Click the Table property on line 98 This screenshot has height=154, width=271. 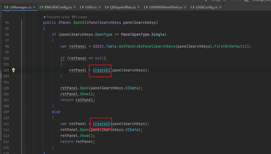pyautogui.click(x=111, y=47)
